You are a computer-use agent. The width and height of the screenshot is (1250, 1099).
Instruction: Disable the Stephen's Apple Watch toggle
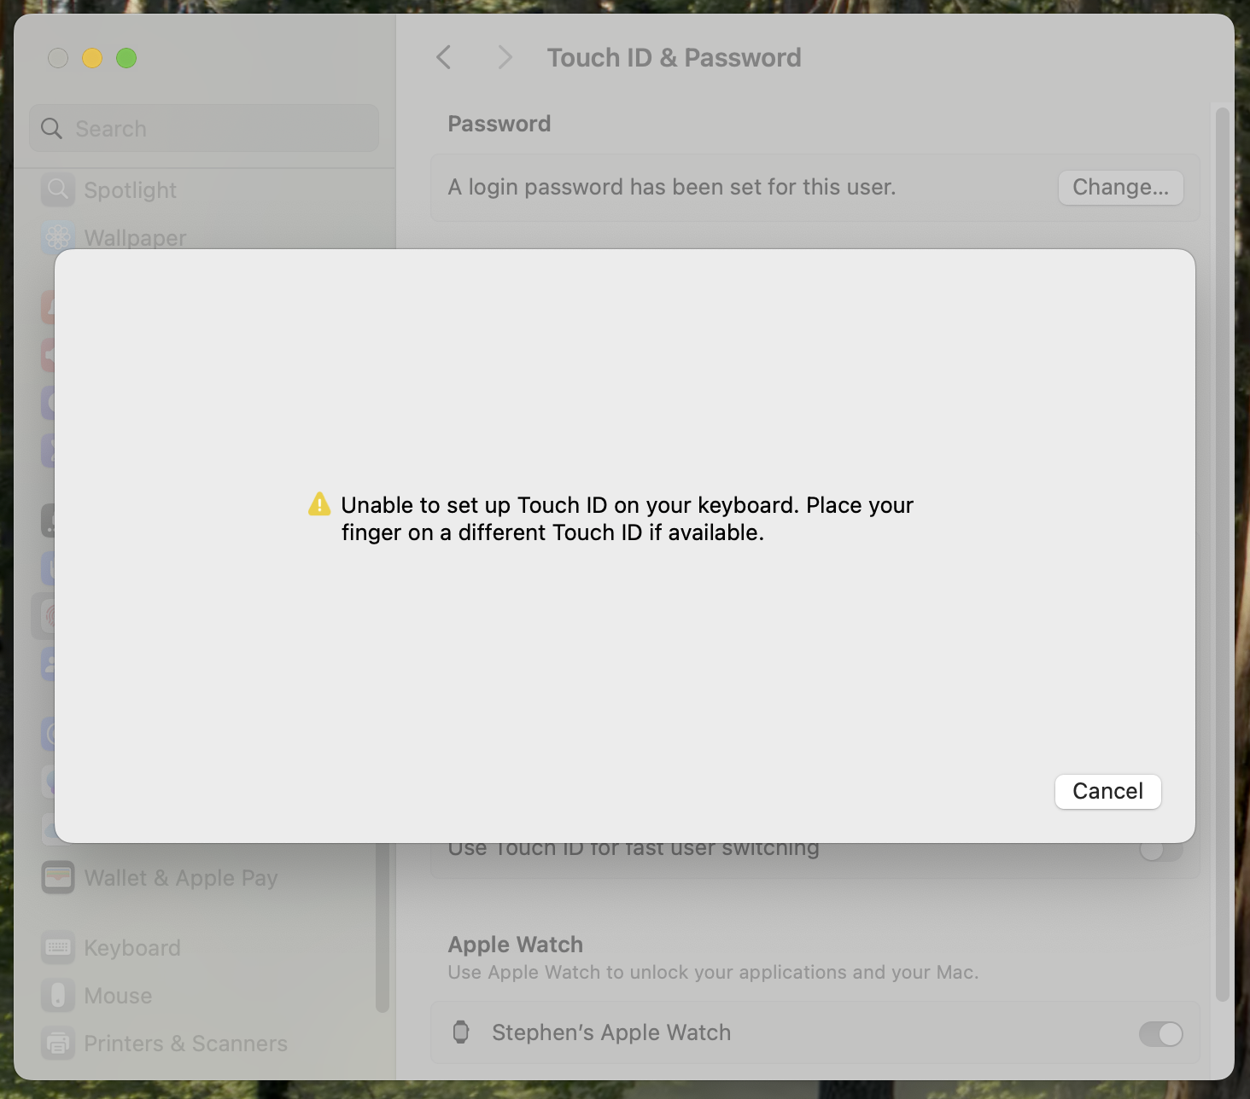[x=1159, y=1033]
